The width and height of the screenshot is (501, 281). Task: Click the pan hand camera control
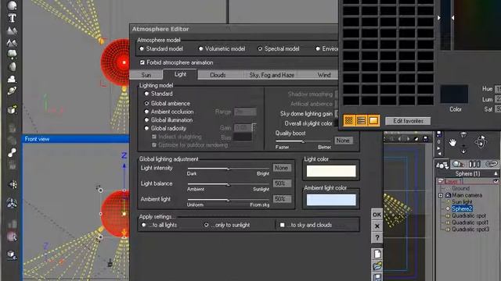pyautogui.click(x=452, y=142)
